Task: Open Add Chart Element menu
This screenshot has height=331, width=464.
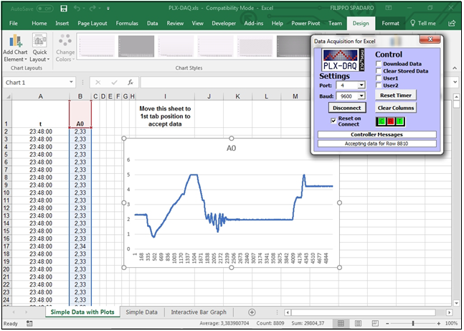Action: coord(15,47)
